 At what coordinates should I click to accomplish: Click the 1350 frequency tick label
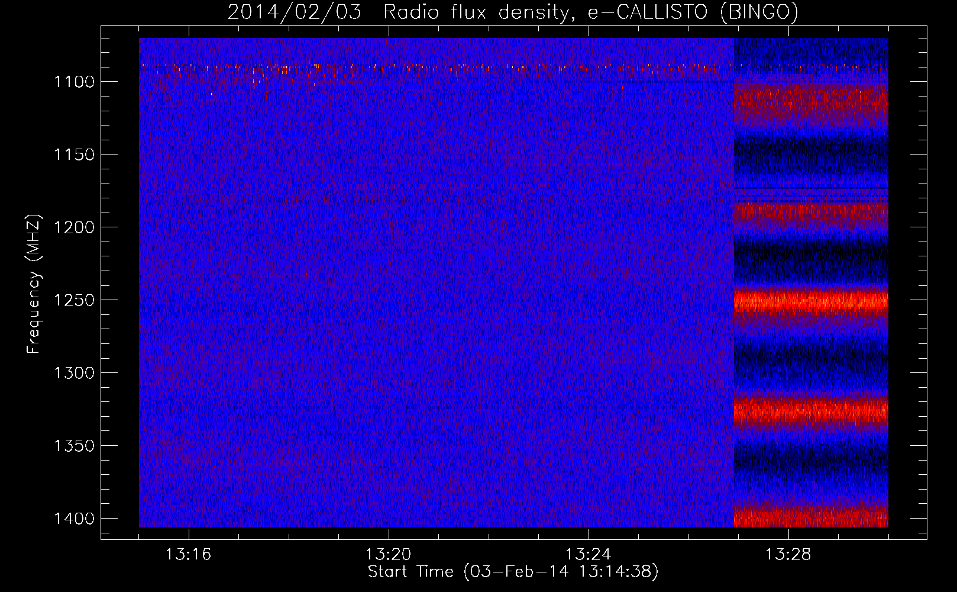pyautogui.click(x=74, y=446)
